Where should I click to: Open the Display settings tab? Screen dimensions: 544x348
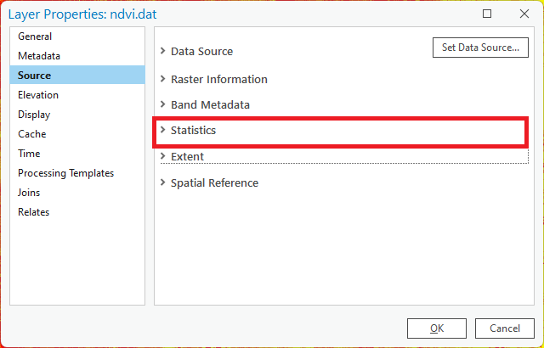tap(34, 115)
